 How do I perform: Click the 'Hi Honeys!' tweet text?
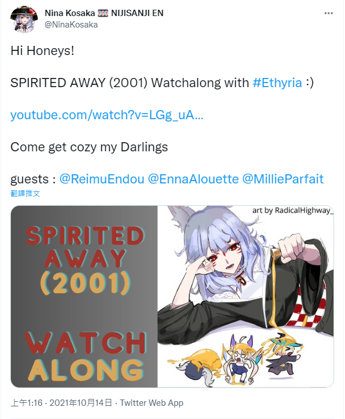click(42, 51)
